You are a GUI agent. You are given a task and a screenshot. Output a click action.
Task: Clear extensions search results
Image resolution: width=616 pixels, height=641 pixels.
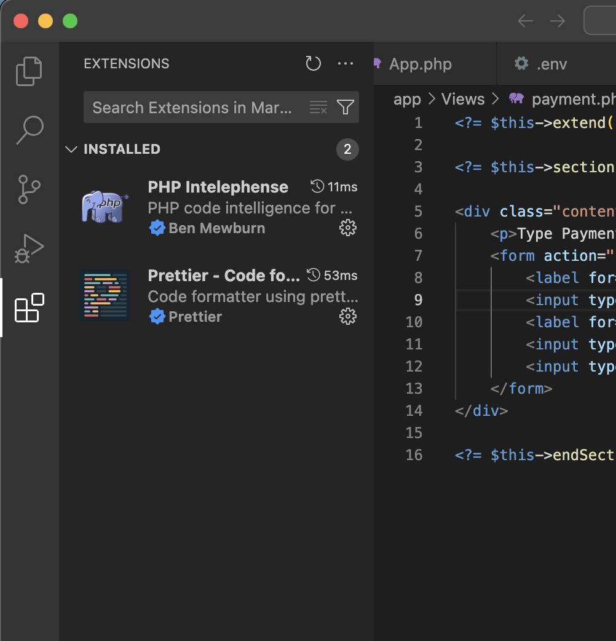318,108
